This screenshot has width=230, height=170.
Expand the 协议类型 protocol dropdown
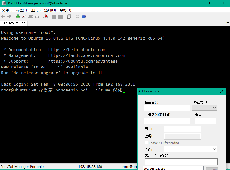[204, 108]
